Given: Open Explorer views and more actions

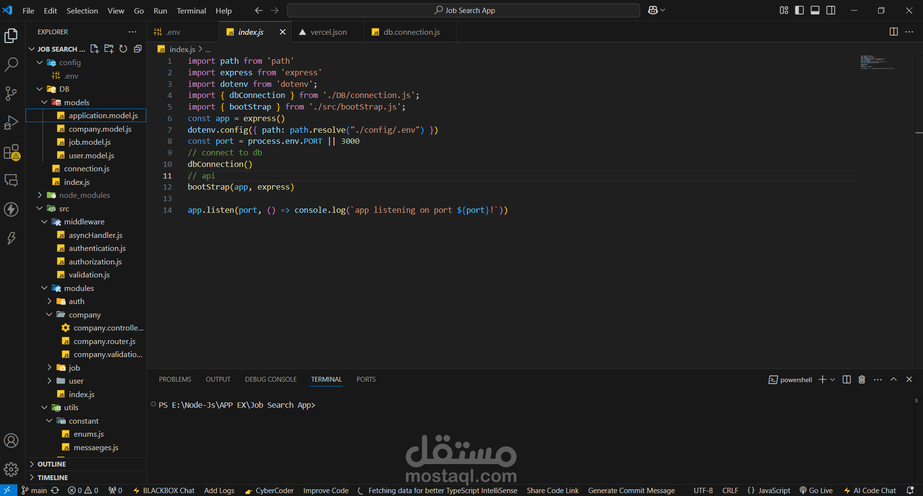Looking at the screenshot, I should coord(132,32).
